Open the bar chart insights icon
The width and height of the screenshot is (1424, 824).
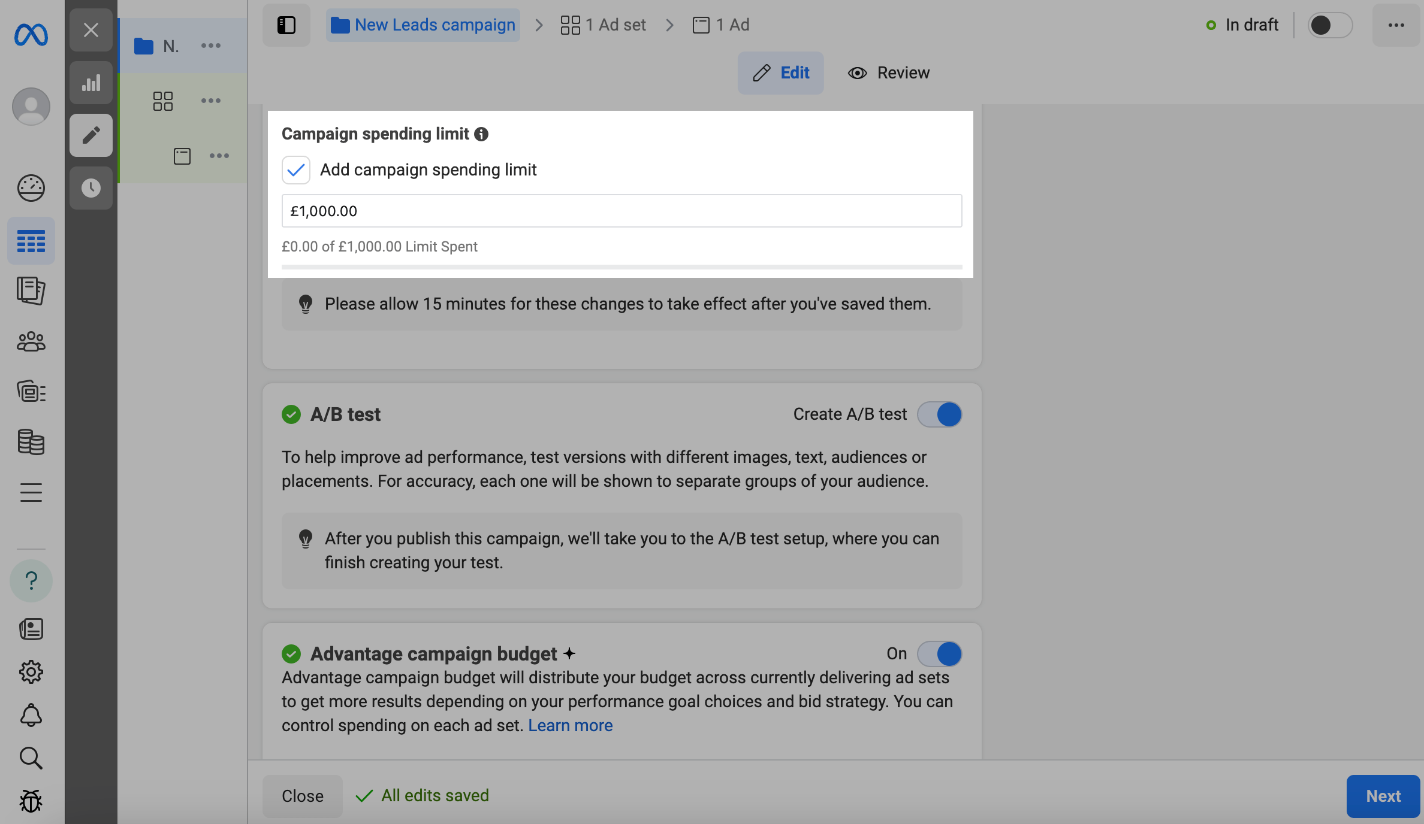pos(91,83)
